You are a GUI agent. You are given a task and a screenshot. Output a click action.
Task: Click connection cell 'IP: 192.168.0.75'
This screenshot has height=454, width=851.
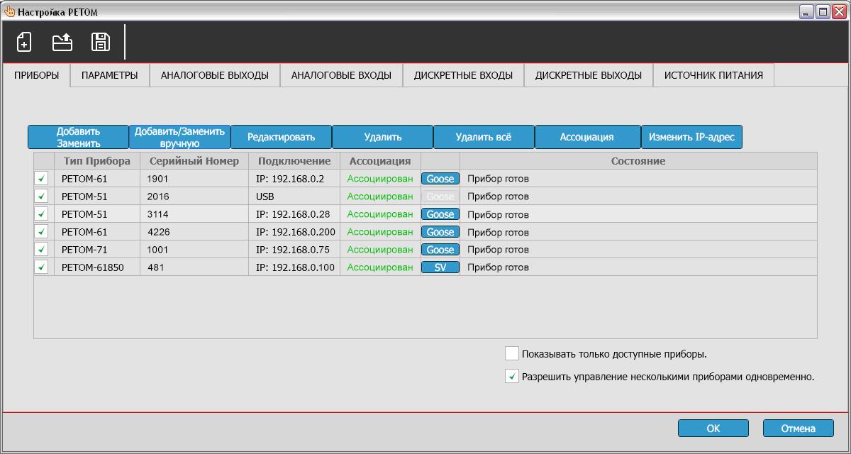[294, 250]
